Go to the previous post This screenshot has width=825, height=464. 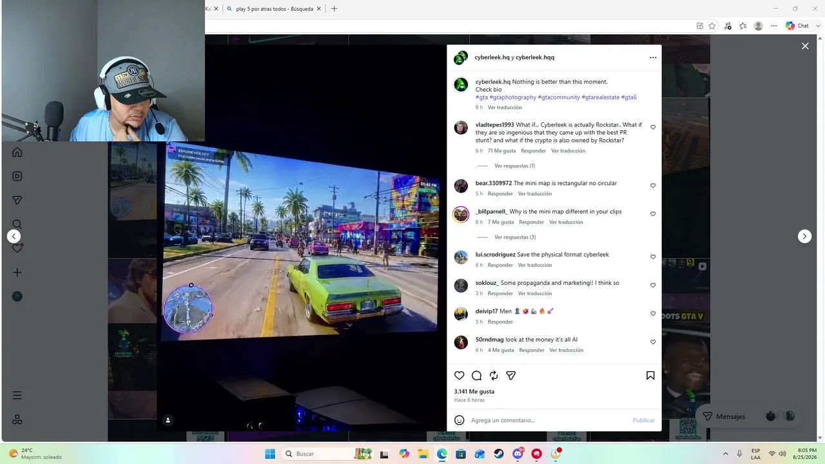tap(14, 237)
